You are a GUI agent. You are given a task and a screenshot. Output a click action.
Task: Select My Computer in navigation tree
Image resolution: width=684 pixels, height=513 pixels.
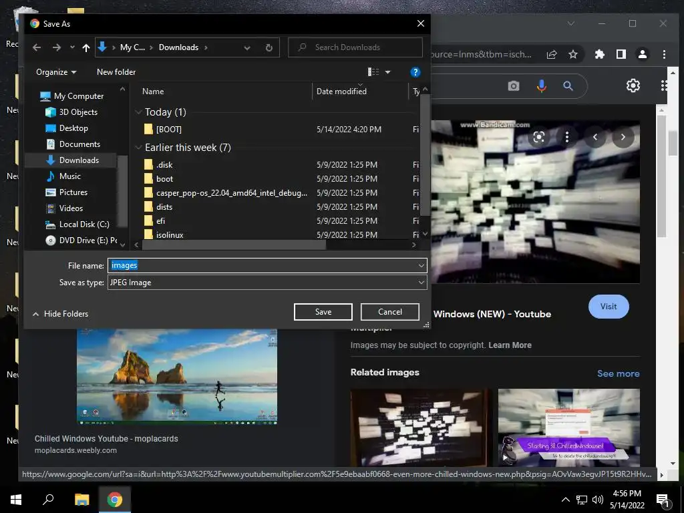coord(72,96)
